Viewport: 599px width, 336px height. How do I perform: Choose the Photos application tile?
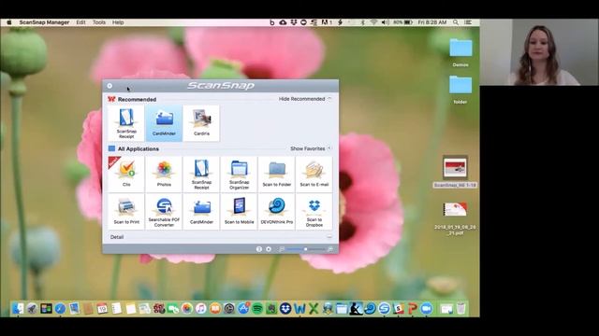click(164, 174)
